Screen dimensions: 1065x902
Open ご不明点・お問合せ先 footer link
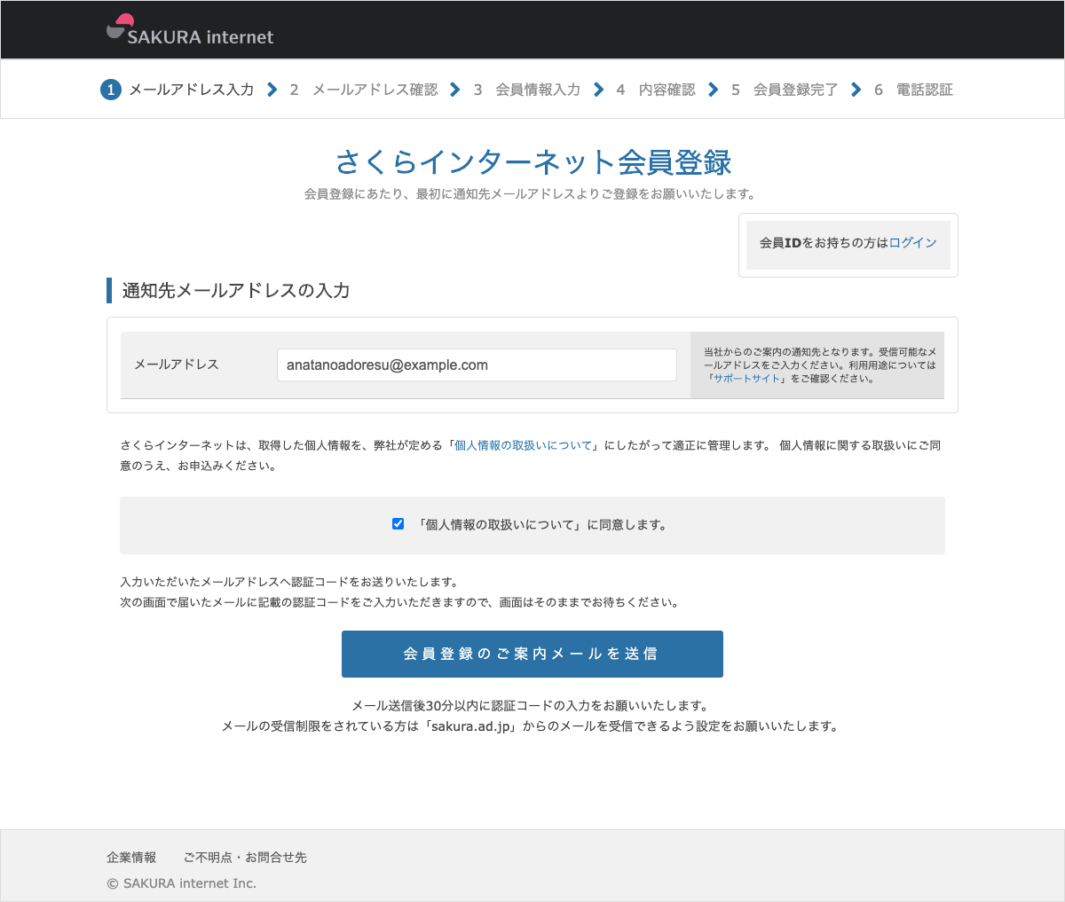pos(245,858)
